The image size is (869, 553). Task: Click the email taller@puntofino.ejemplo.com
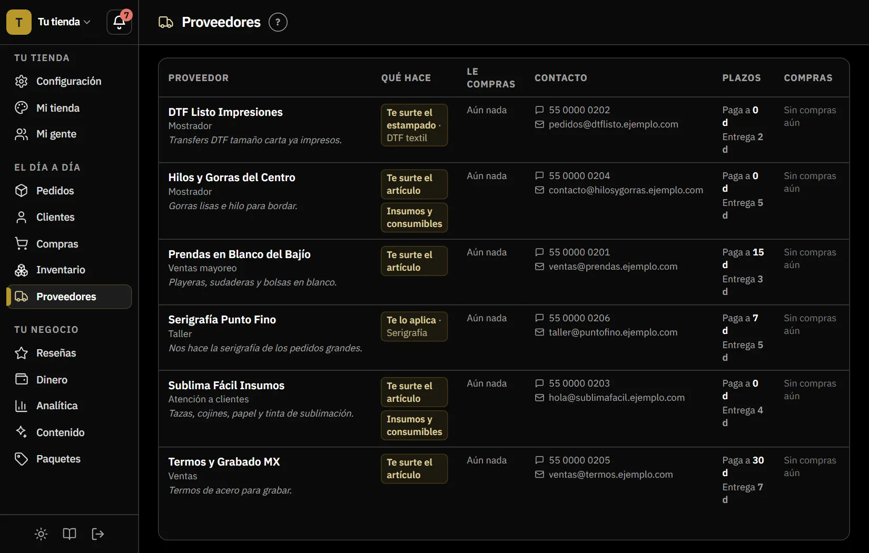613,332
